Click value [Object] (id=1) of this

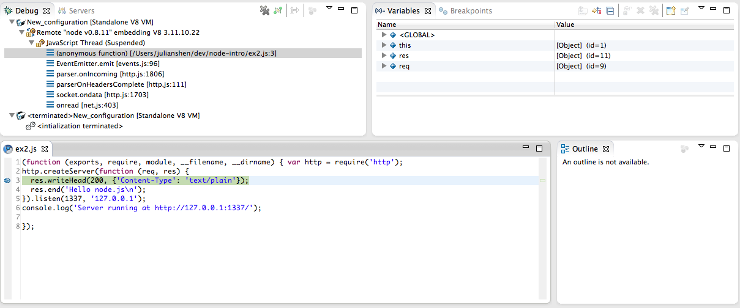click(x=581, y=45)
